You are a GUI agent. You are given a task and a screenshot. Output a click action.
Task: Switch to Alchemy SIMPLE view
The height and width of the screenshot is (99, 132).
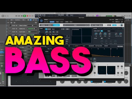point(50,25)
